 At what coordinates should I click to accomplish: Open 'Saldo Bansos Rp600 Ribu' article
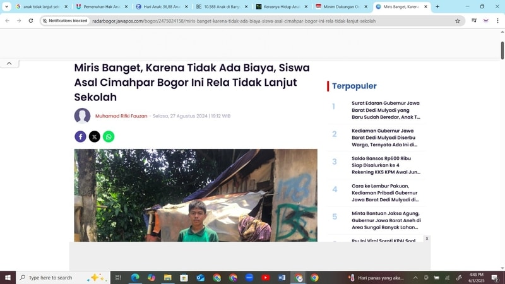coord(386,165)
